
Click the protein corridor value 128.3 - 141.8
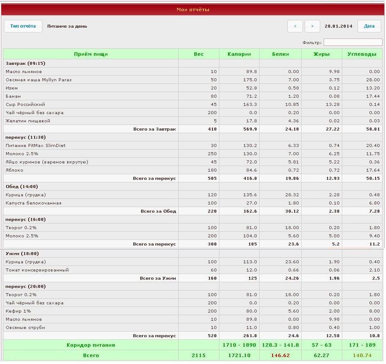[x=280, y=345]
